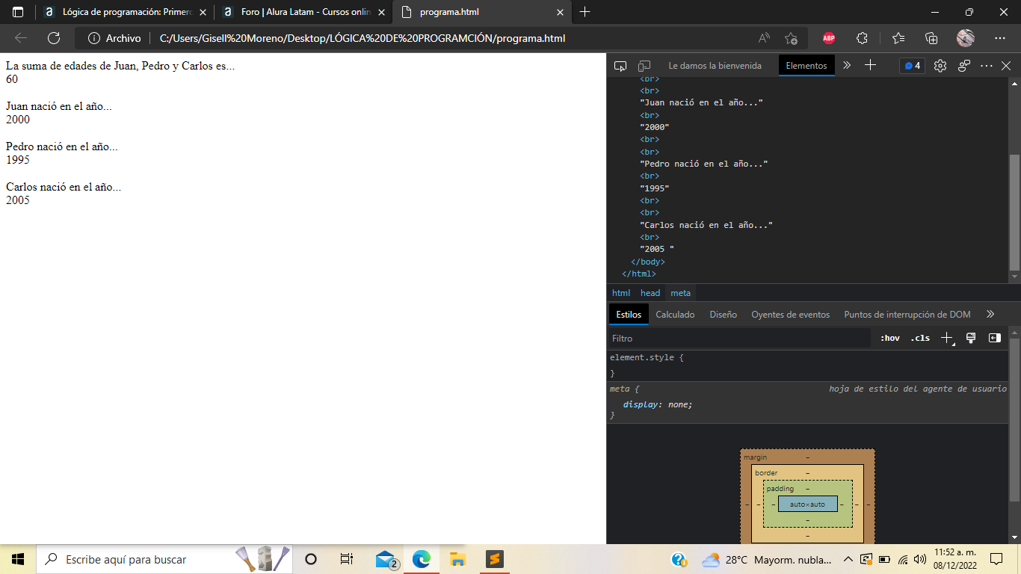Open Puntos de interrupción de DOM tab
Screen dimensions: 1021x574
click(907, 315)
